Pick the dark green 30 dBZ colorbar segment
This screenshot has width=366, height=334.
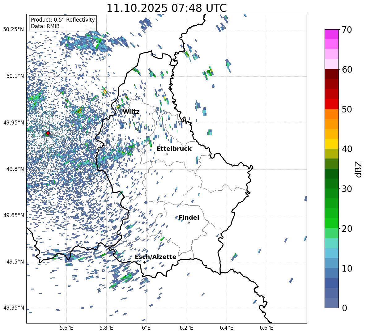point(331,183)
